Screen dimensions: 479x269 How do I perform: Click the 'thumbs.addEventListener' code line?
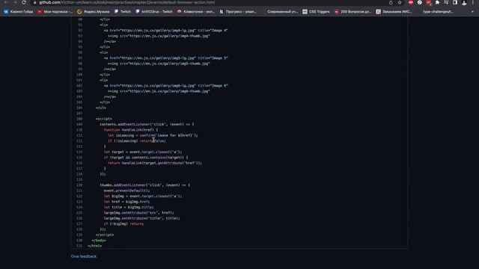[144, 185]
